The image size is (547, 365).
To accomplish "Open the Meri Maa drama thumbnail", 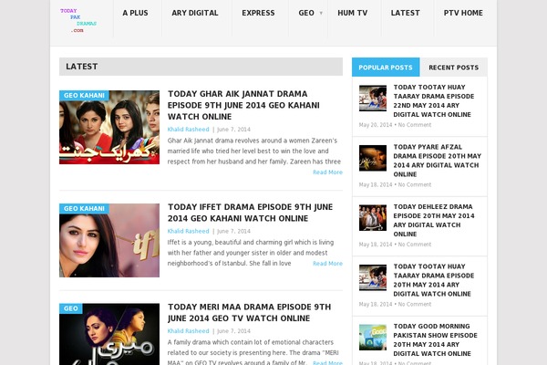I will tap(109, 334).
